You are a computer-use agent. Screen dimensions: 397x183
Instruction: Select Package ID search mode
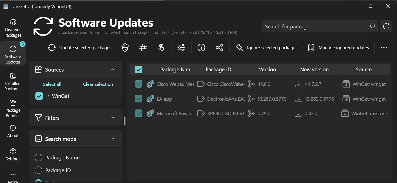coord(38,170)
